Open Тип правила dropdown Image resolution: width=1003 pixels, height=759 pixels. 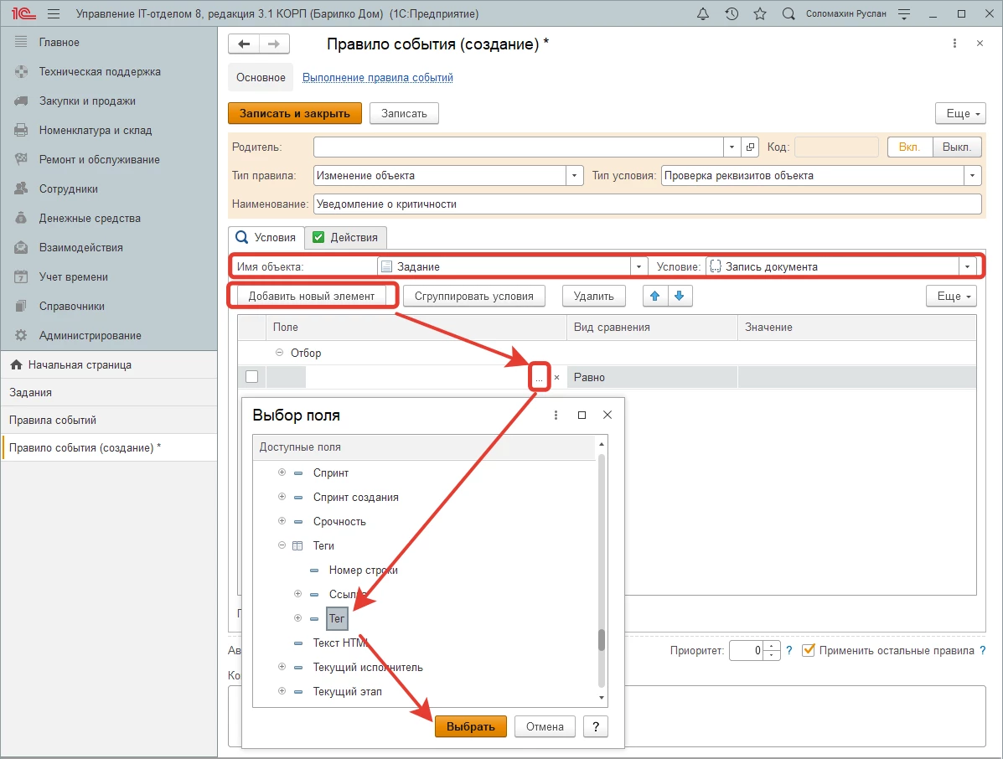pyautogui.click(x=575, y=176)
